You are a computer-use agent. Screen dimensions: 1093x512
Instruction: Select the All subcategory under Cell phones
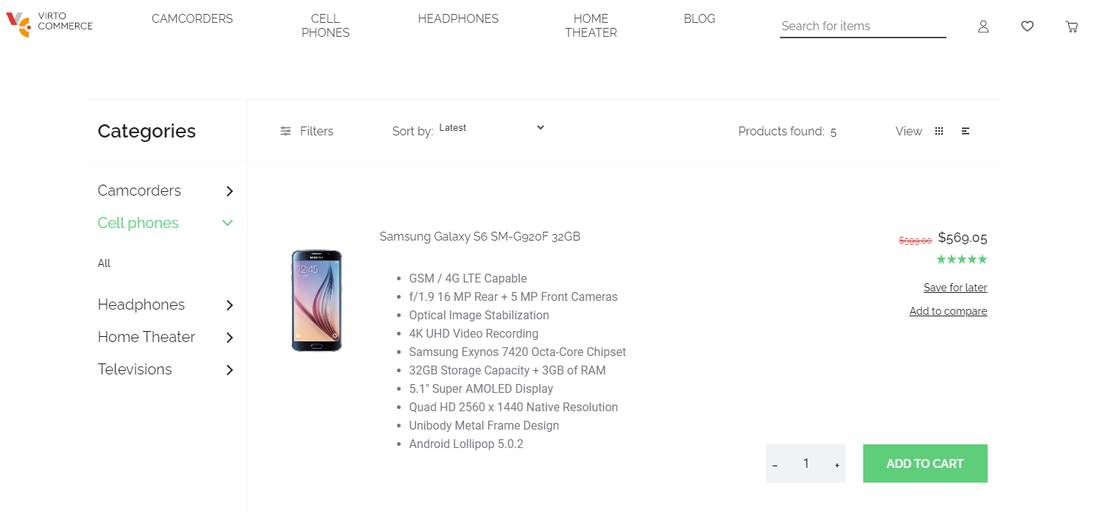click(x=104, y=263)
